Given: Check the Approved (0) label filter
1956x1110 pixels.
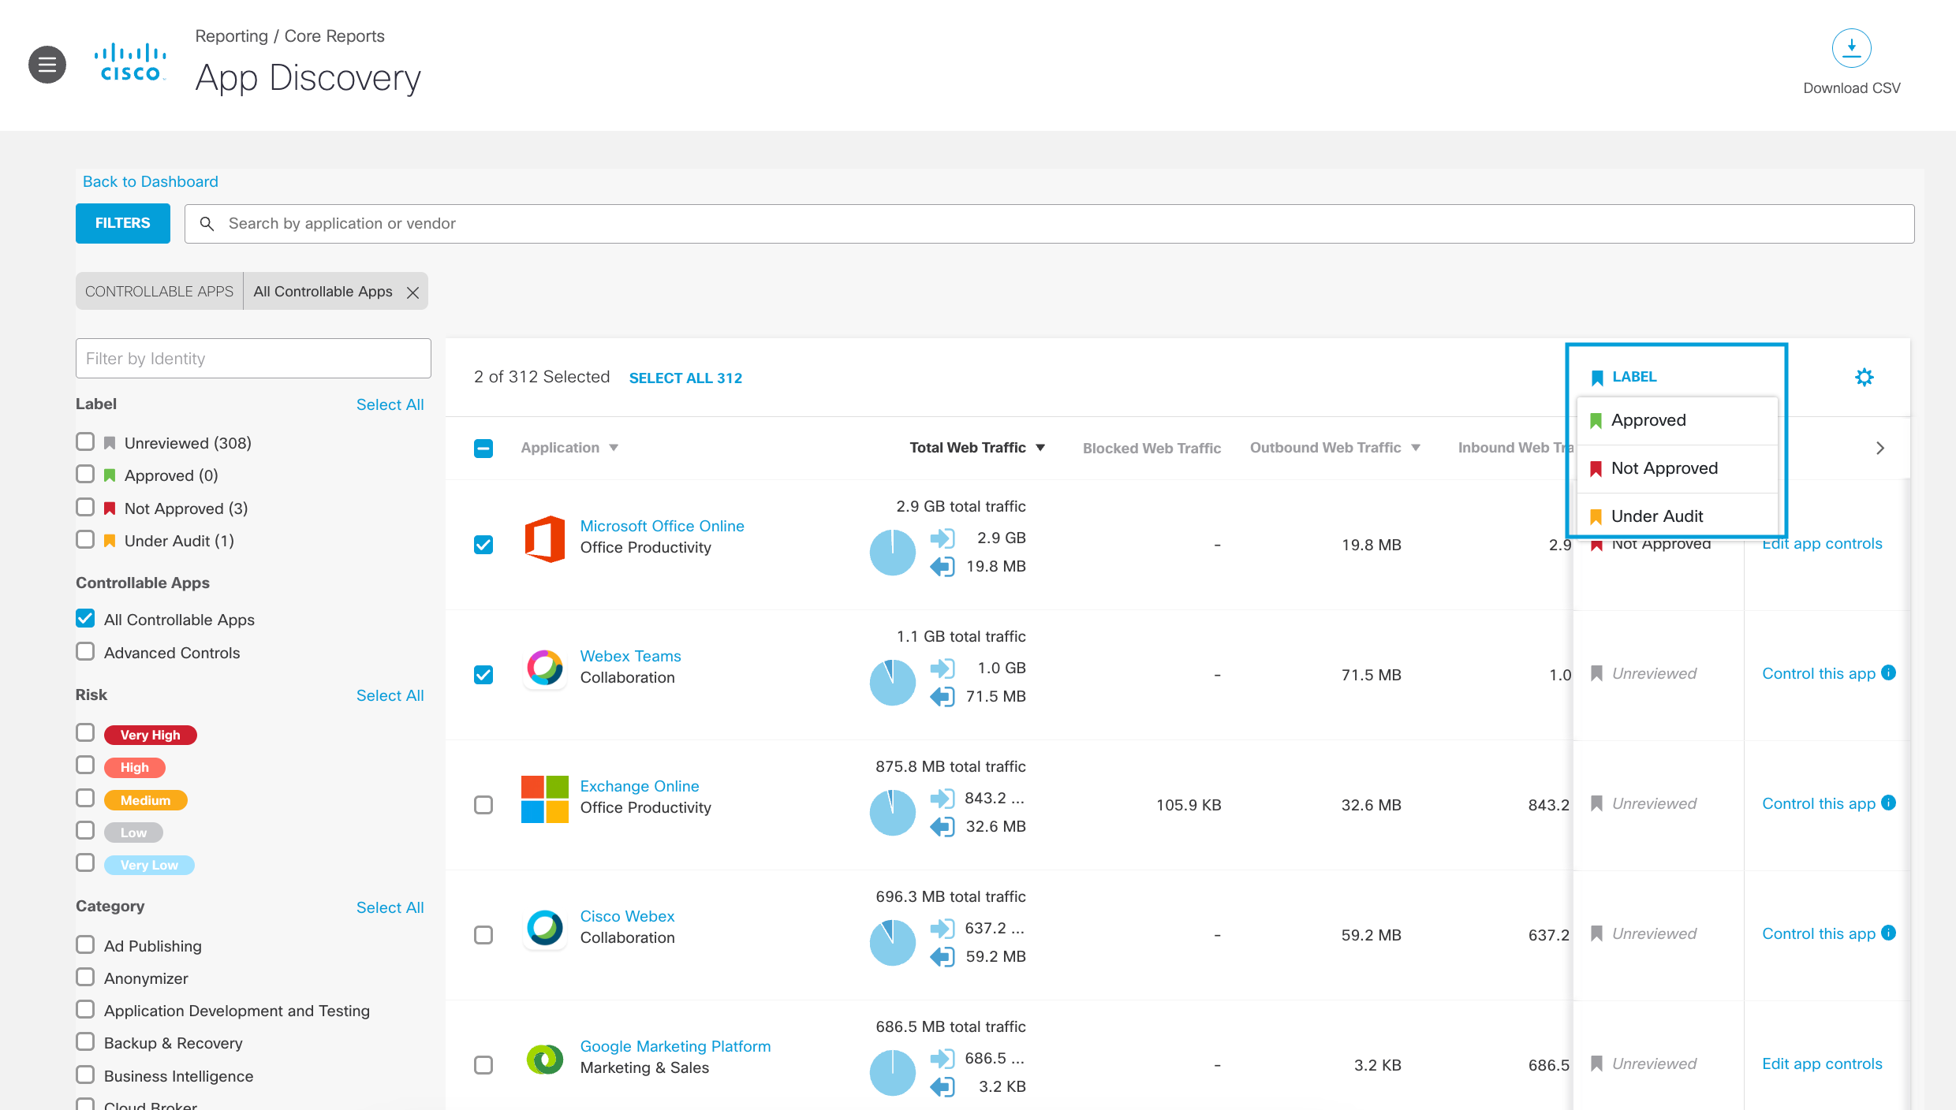Looking at the screenshot, I should click(85, 474).
